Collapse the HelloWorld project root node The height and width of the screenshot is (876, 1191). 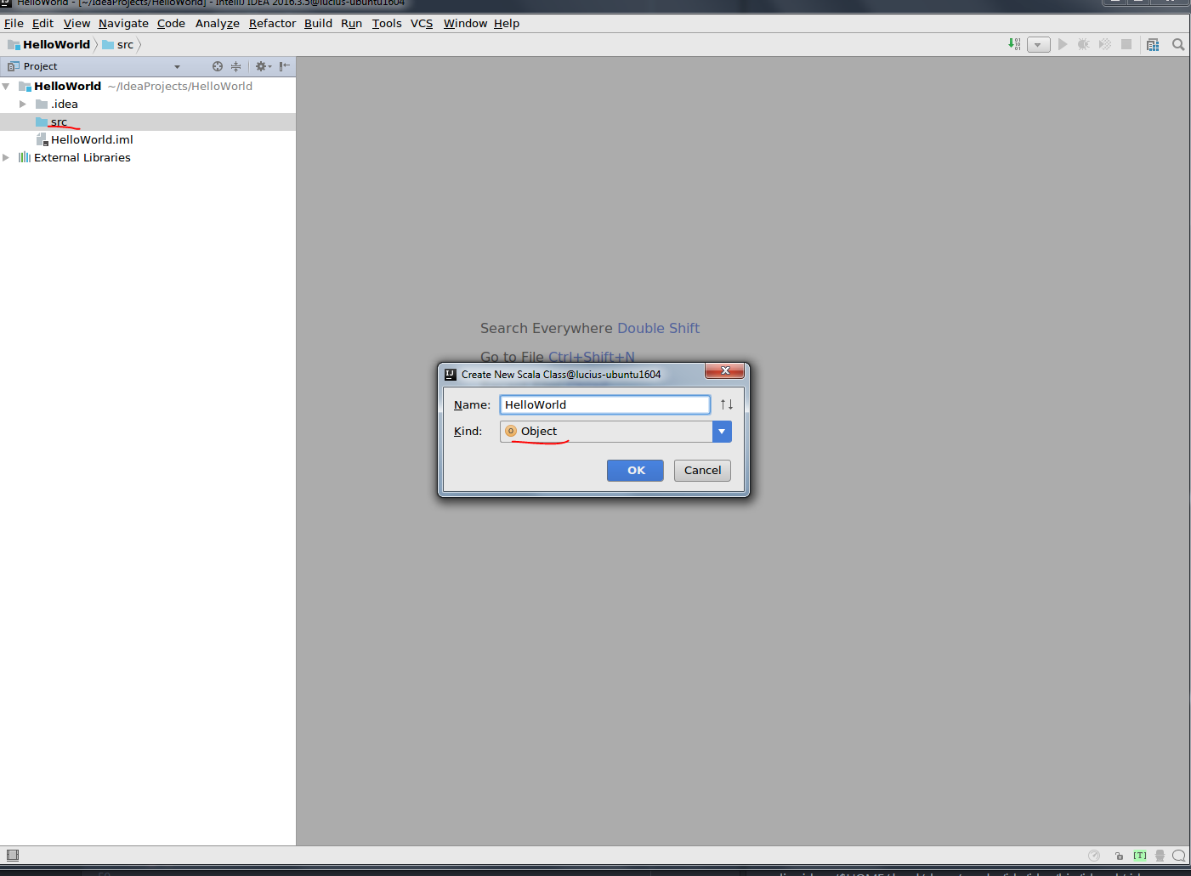pyautogui.click(x=6, y=87)
